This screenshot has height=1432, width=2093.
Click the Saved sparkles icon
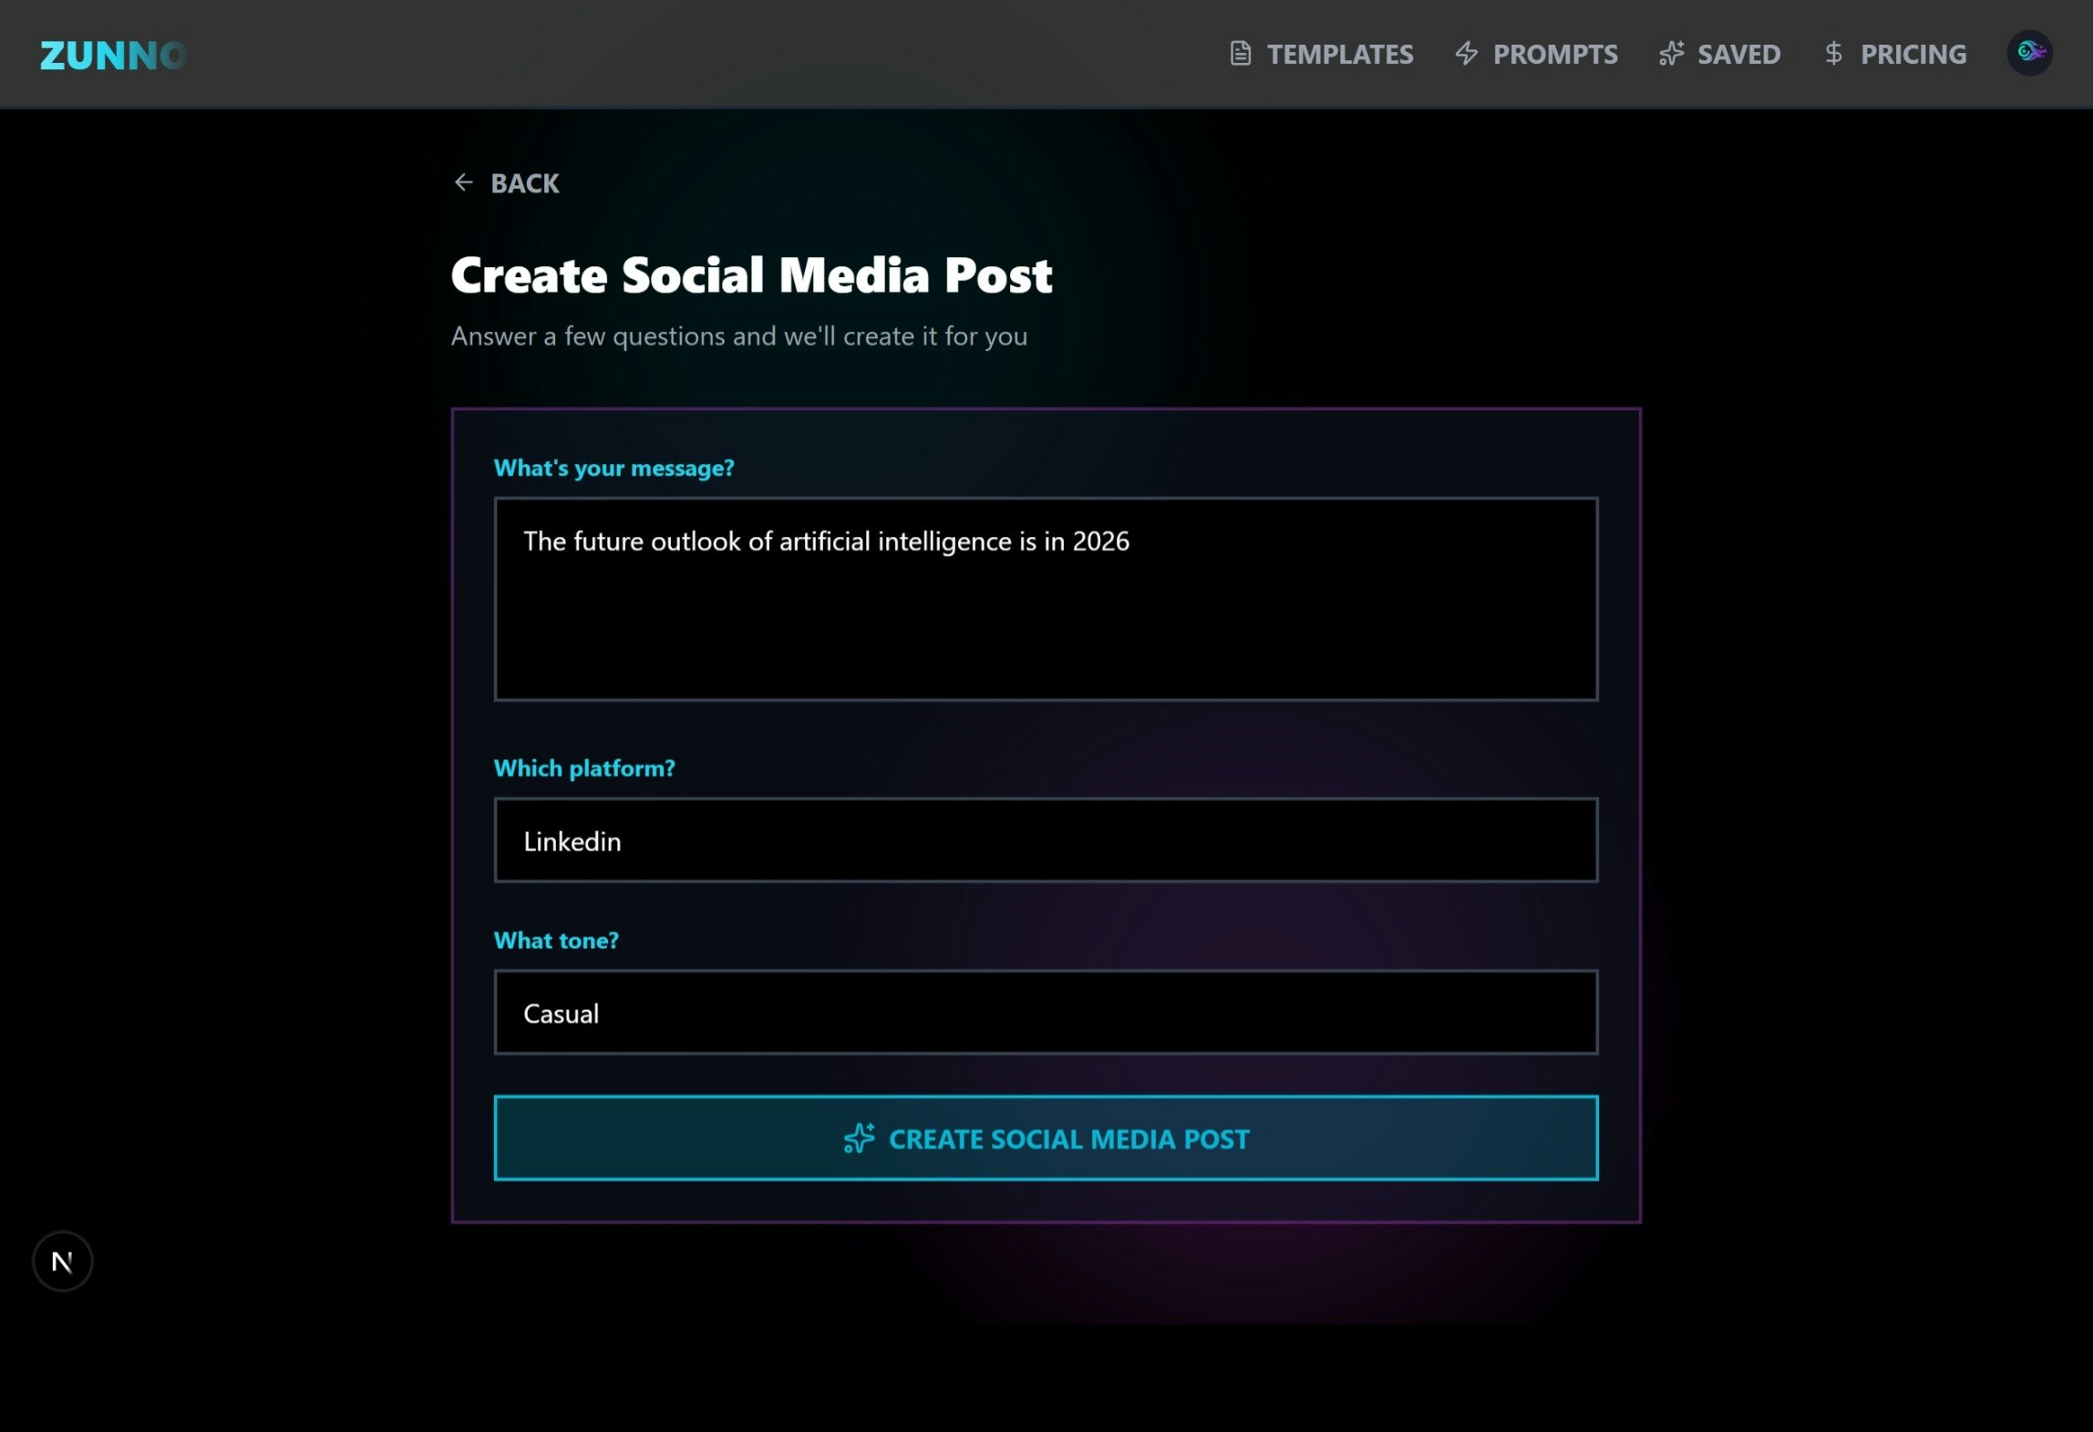pyautogui.click(x=1671, y=54)
